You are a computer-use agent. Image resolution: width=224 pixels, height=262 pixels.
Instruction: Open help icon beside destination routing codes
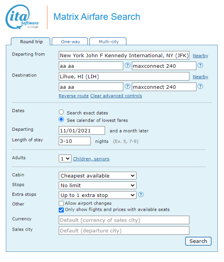click(128, 86)
